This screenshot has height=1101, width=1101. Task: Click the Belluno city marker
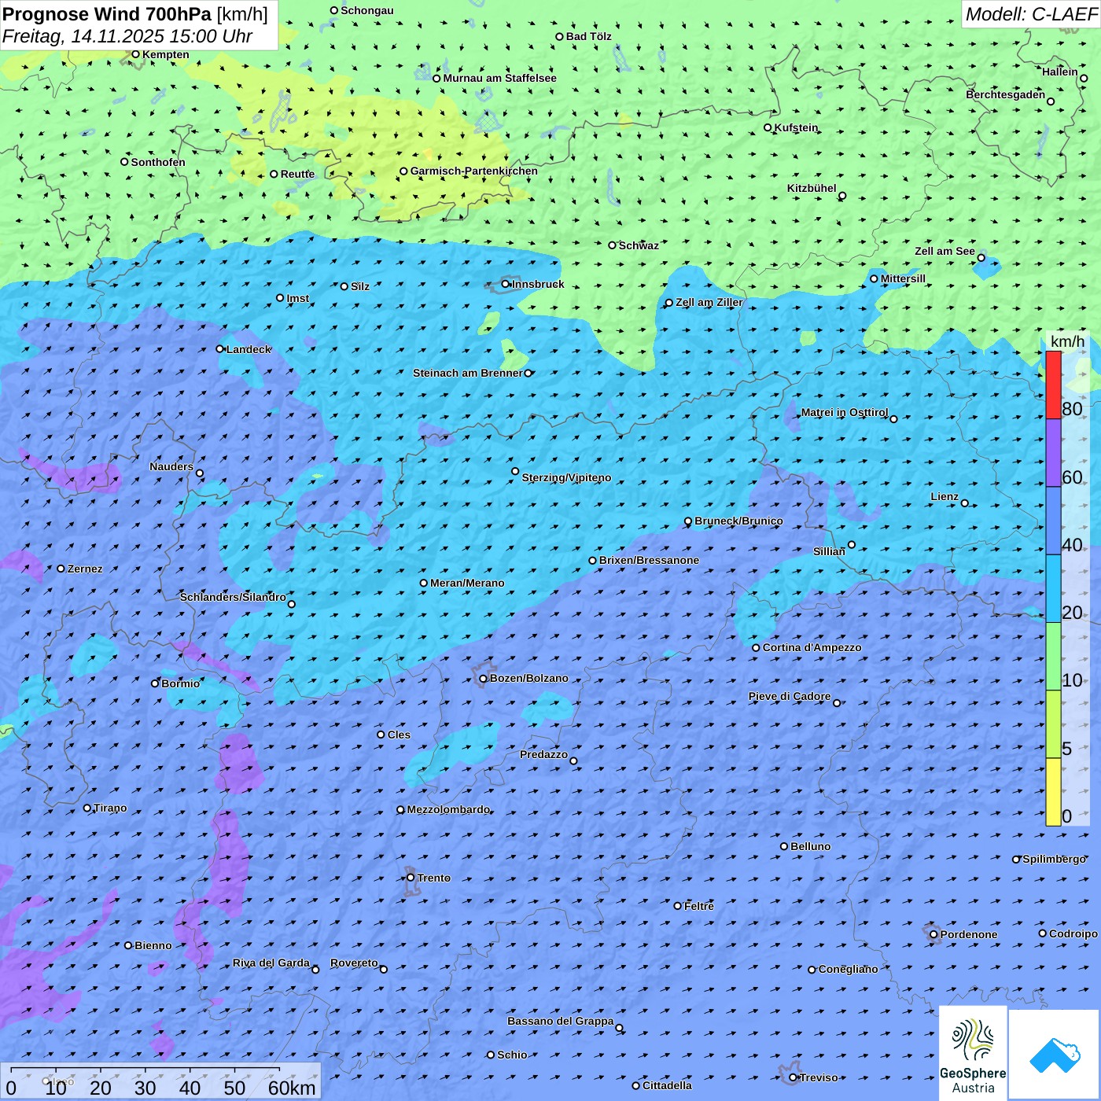[784, 846]
